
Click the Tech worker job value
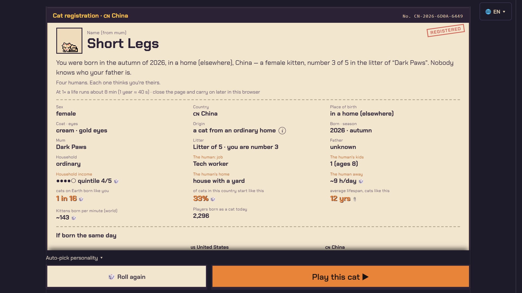click(x=211, y=164)
